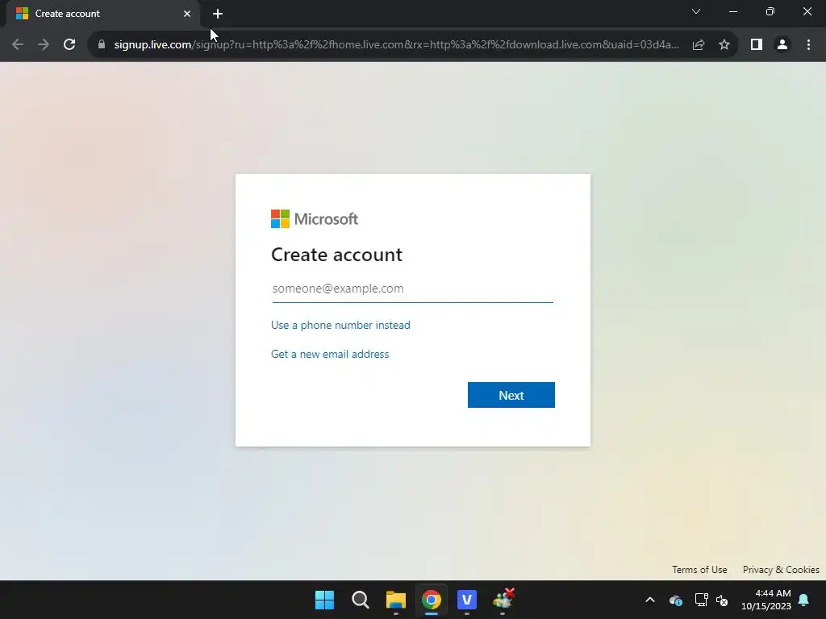The image size is (826, 619).
Task: Open the blue V app in taskbar
Action: [467, 600]
